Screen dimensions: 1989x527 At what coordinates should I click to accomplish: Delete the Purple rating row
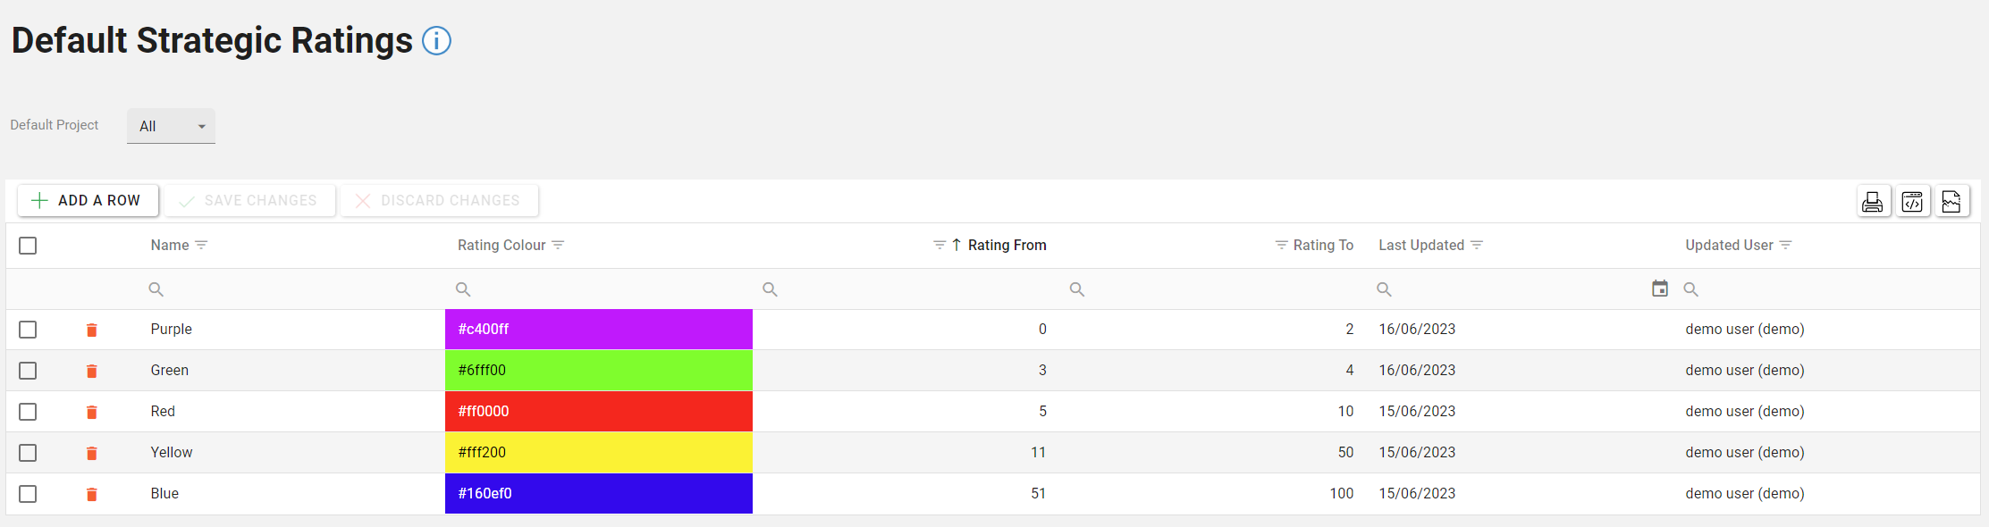[91, 330]
